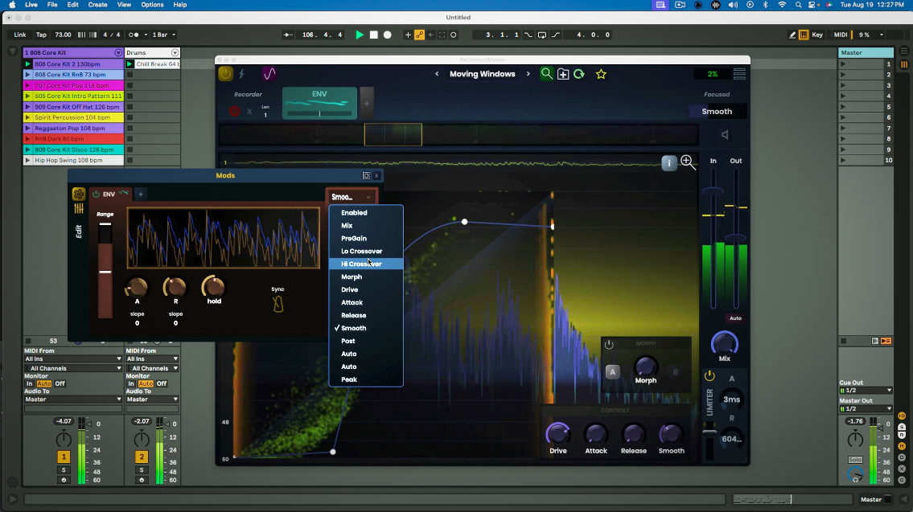Click the reload preset arrow icon
The image size is (913, 512).
coord(581,73)
